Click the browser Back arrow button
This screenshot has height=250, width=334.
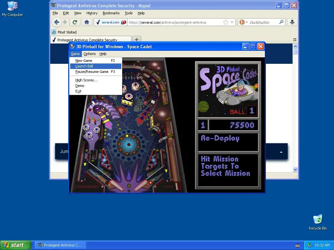tap(56, 22)
